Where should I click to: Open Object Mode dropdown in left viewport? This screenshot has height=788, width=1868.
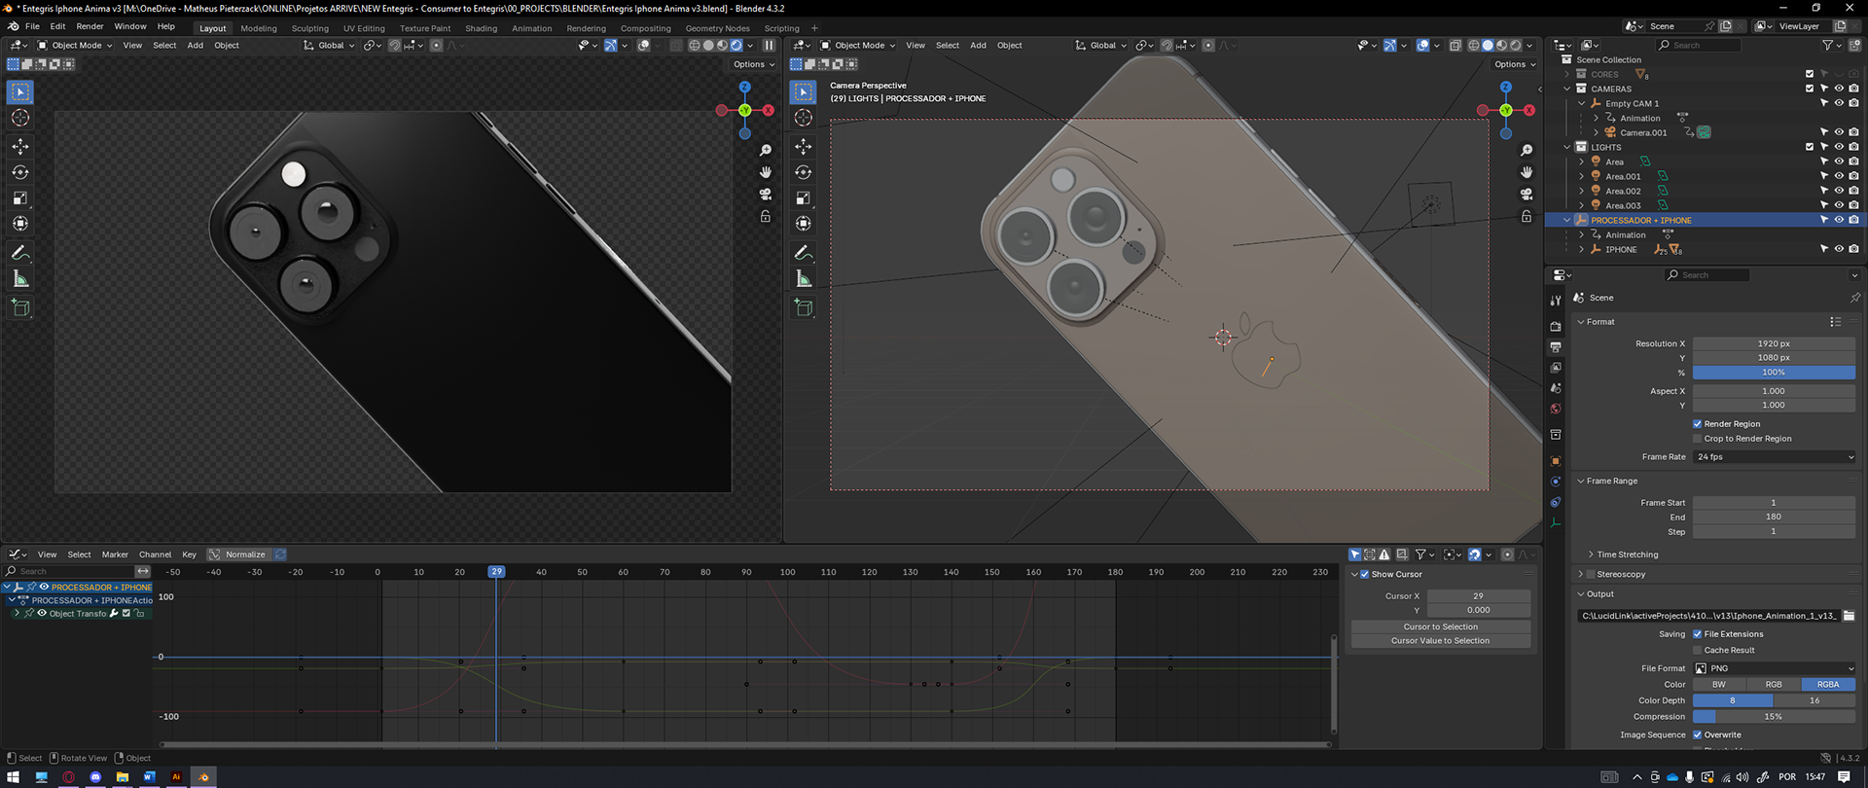pos(74,45)
